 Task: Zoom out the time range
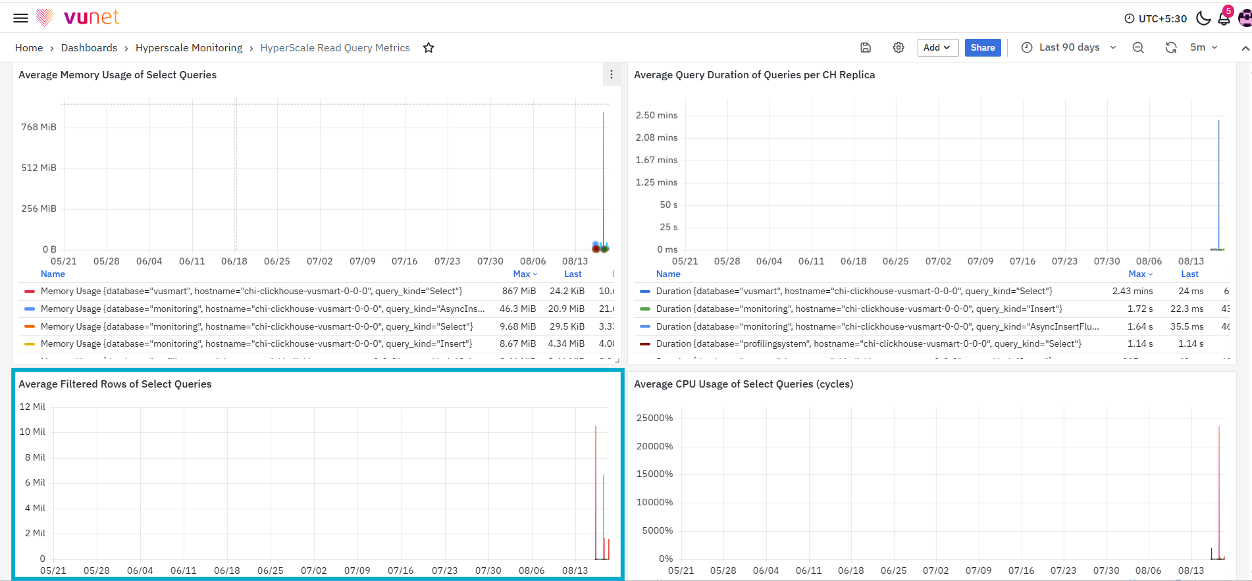[1138, 47]
